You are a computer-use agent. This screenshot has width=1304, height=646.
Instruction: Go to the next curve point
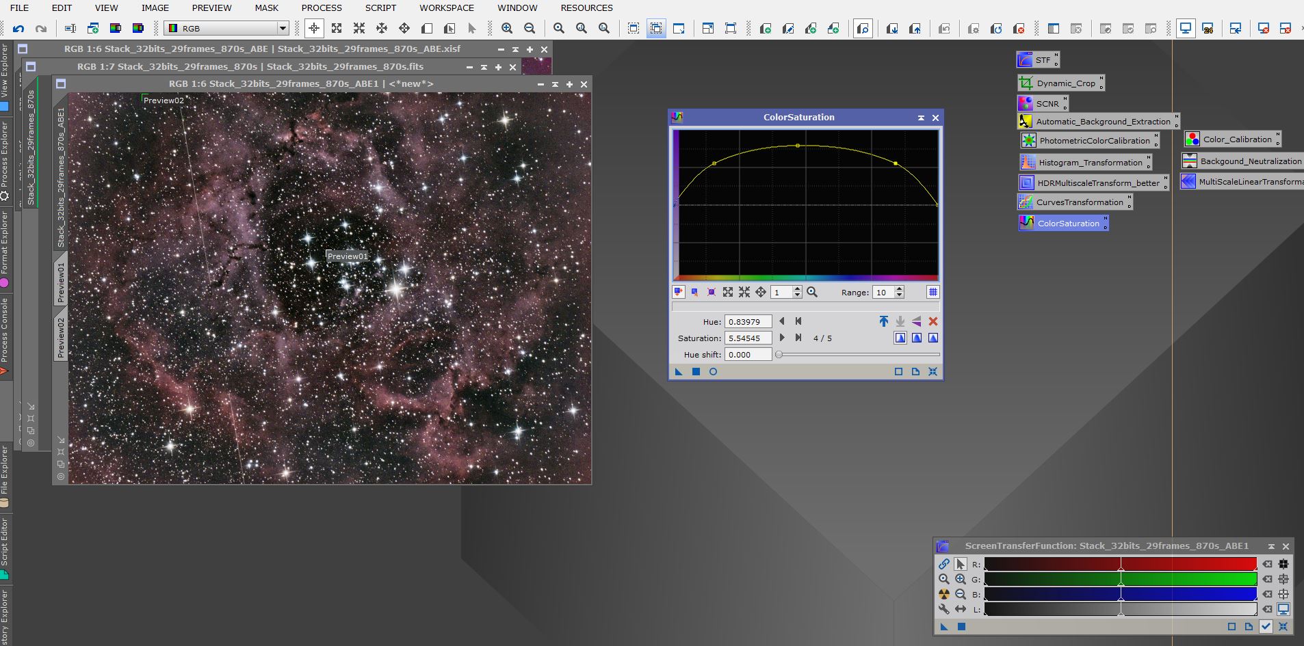coord(782,338)
